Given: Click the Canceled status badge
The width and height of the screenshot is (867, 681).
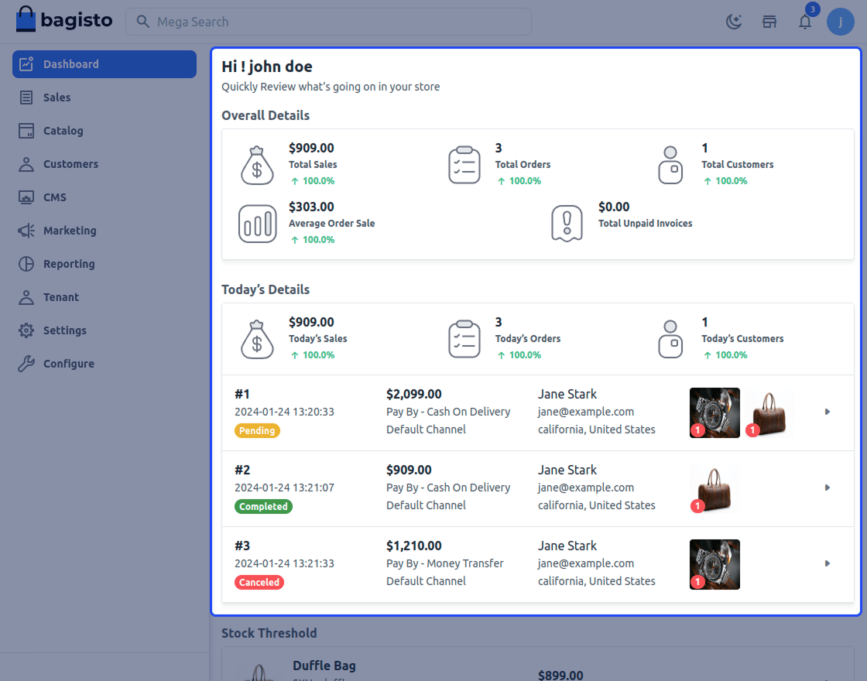Looking at the screenshot, I should point(259,582).
